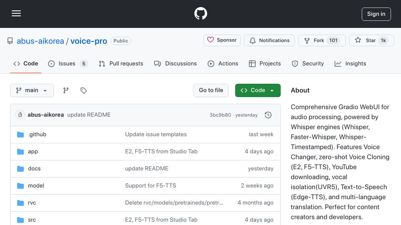Click the Public visibility label

(121, 41)
